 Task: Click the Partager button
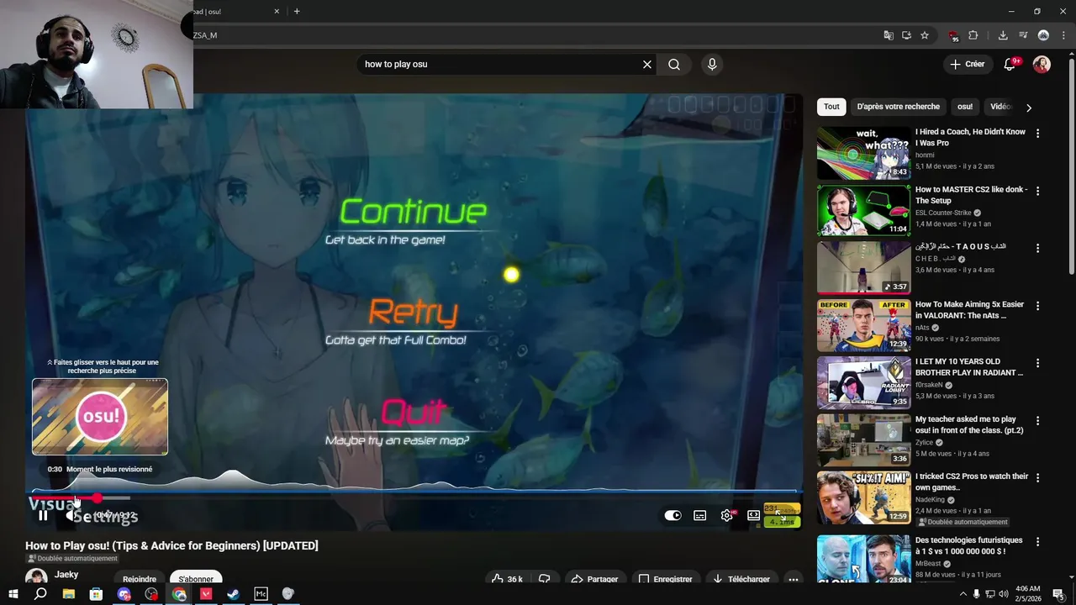click(594, 579)
